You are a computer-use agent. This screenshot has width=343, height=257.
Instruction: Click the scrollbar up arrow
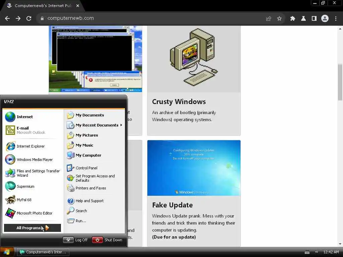pos(340,29)
